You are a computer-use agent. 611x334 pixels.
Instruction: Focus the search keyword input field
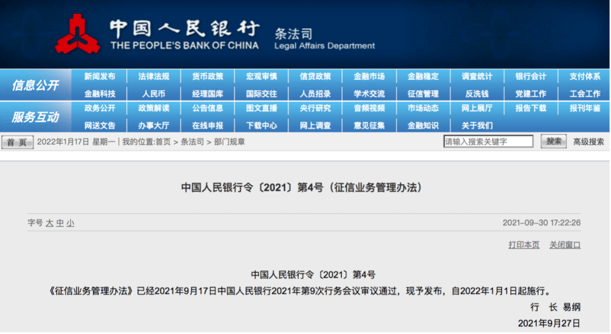488,141
